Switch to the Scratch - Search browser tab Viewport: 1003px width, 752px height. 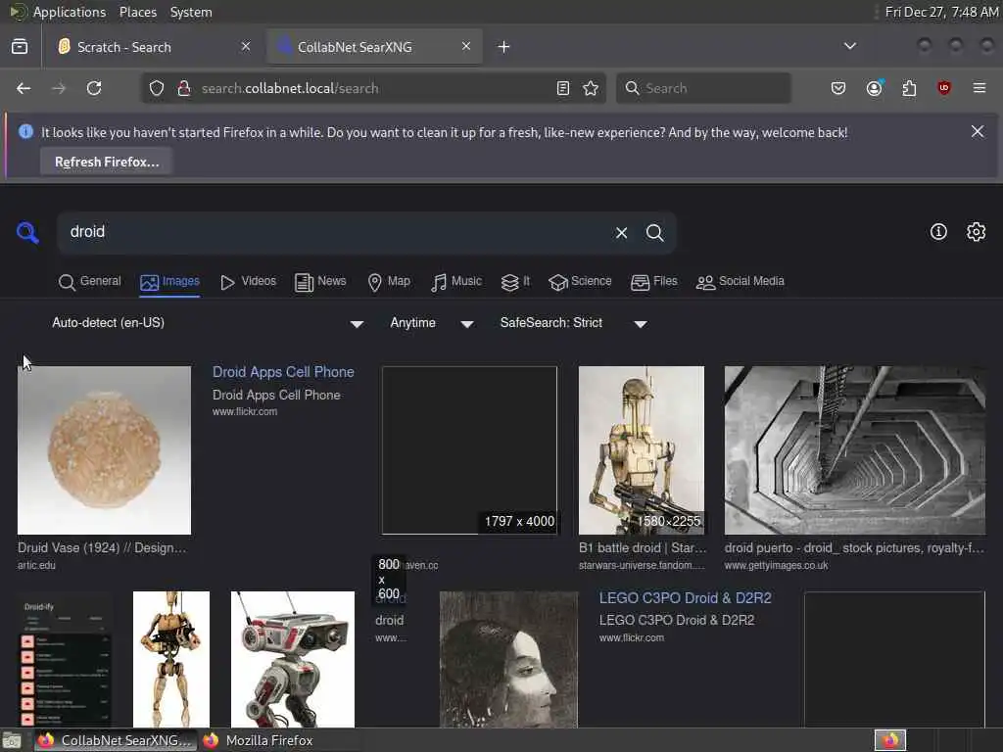(152, 47)
